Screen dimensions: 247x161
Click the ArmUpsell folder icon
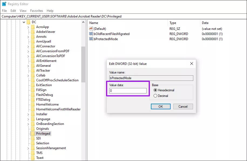coord(33,41)
